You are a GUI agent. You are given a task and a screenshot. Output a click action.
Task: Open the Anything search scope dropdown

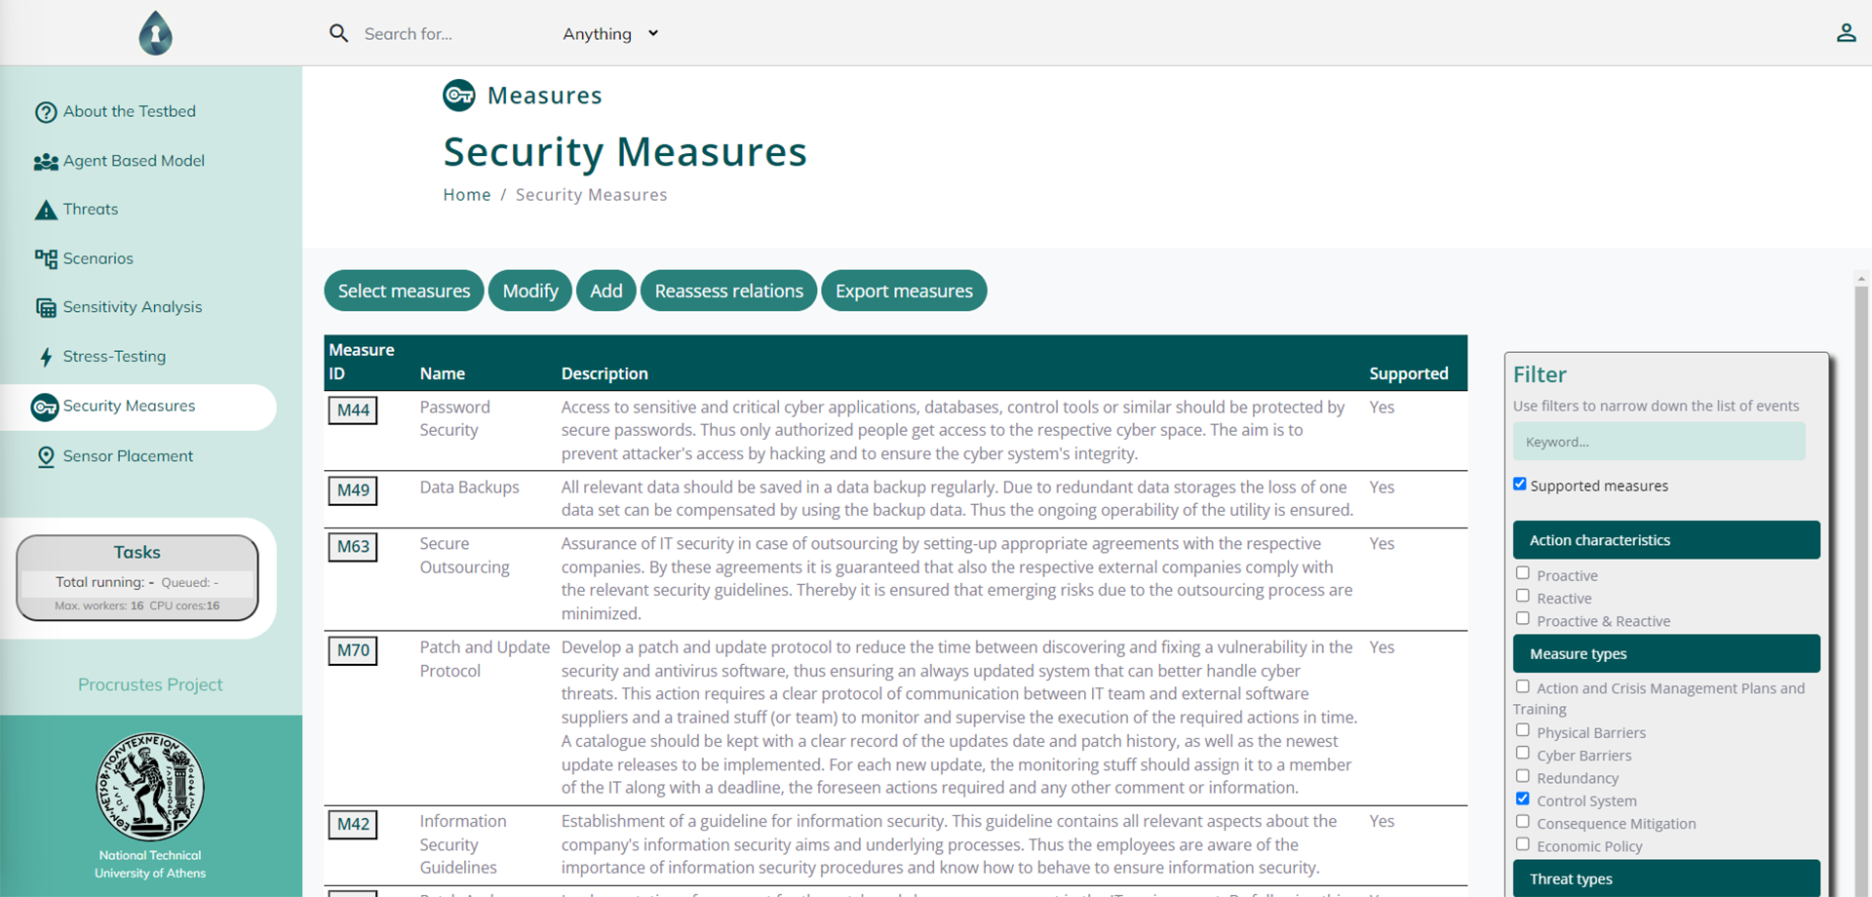(610, 33)
